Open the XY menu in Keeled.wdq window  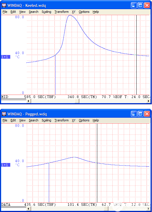point(74,12)
